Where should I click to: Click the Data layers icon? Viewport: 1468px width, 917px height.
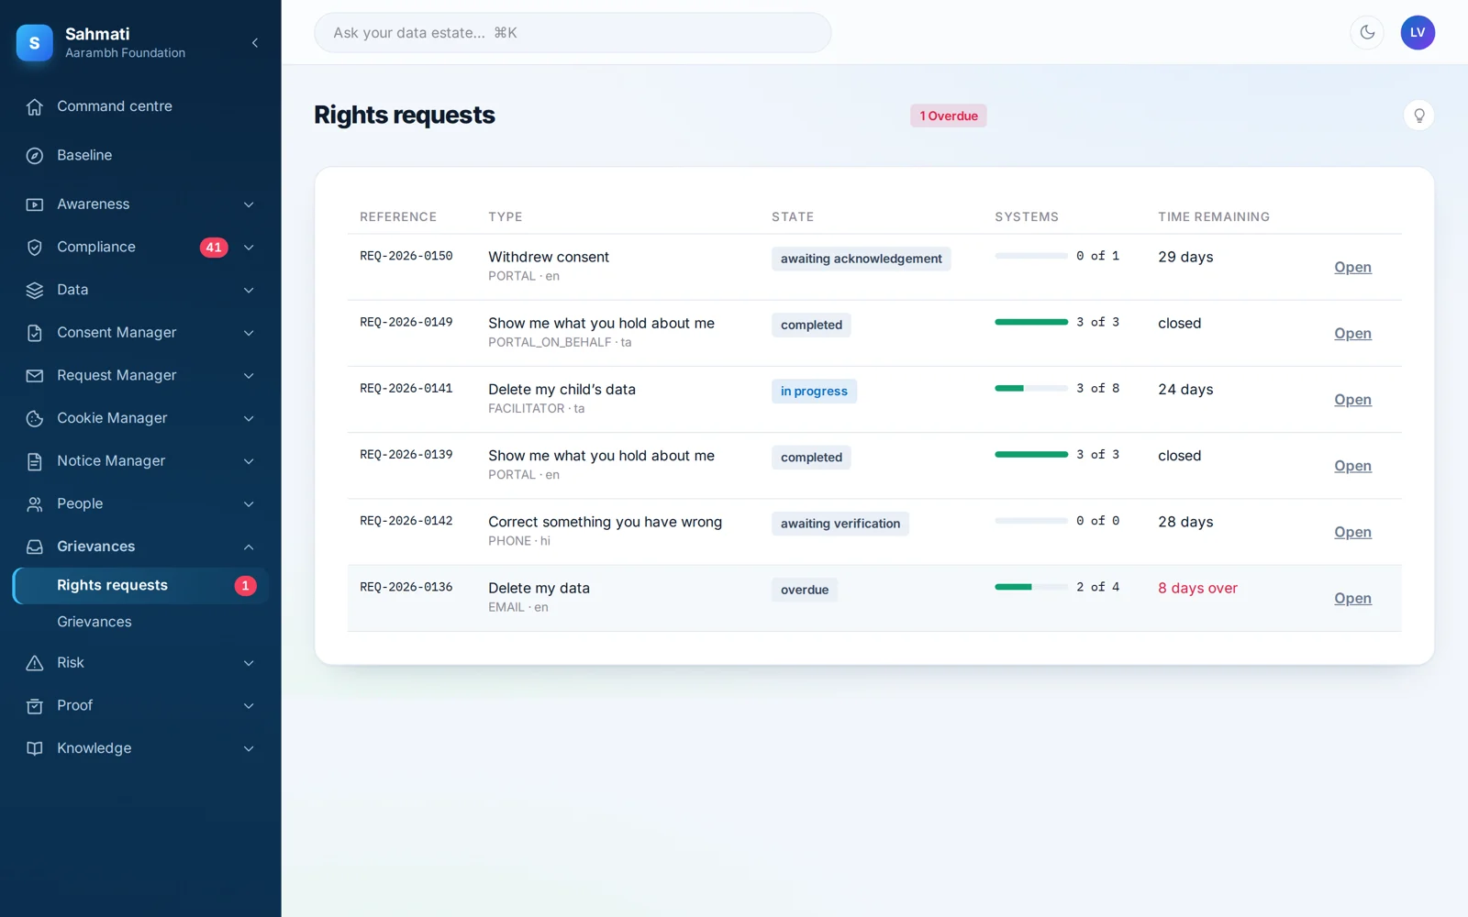click(x=35, y=290)
